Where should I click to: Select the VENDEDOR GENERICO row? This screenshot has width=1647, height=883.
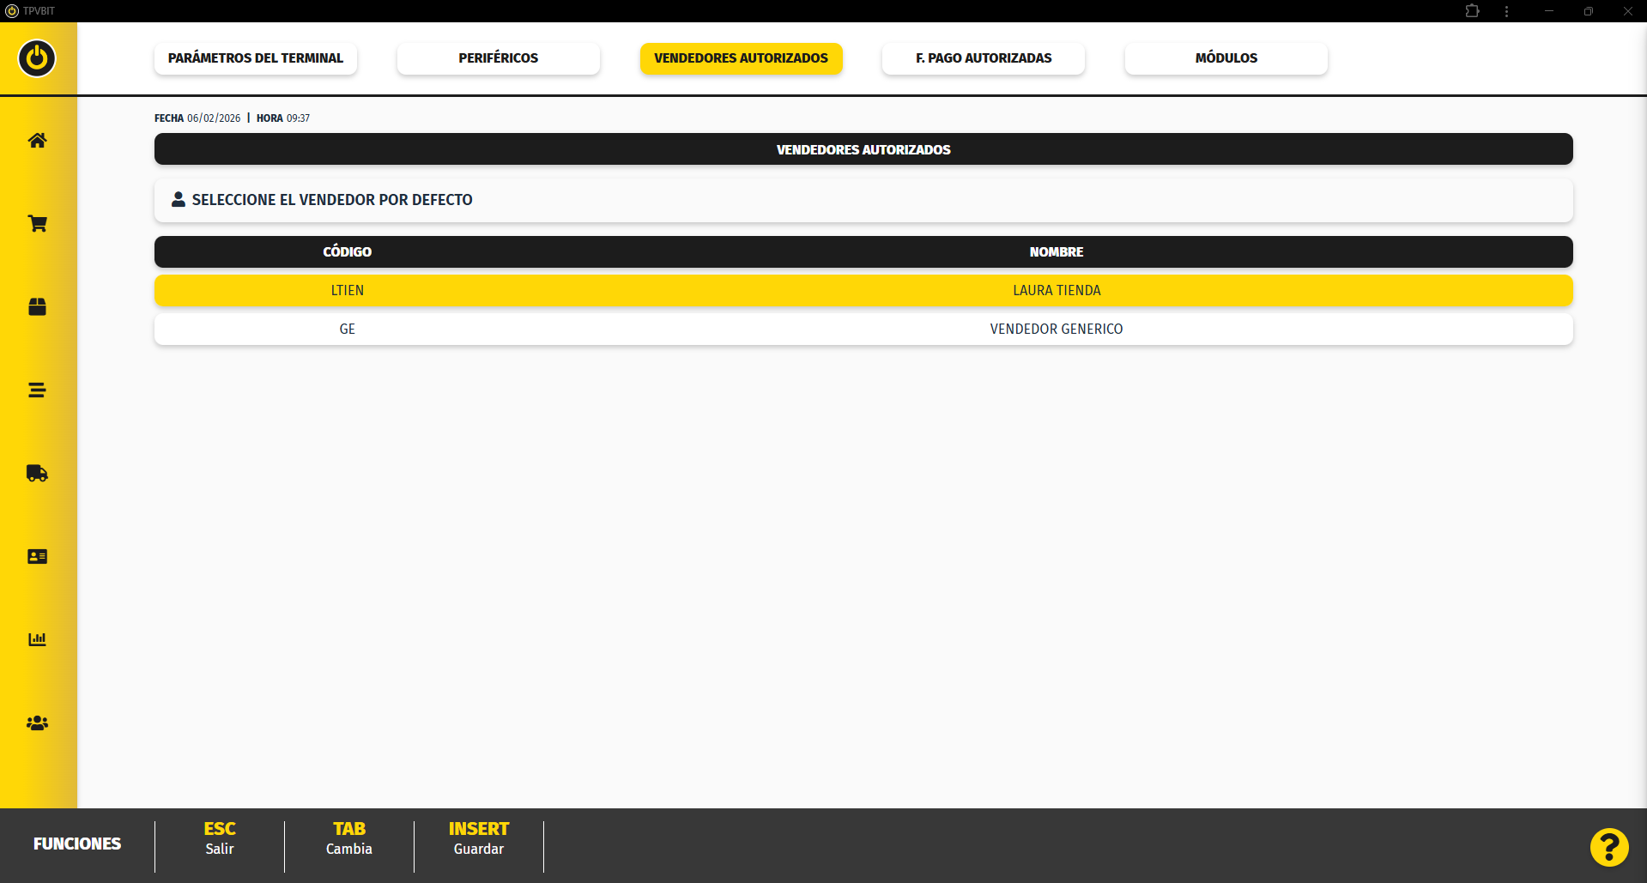pos(863,330)
